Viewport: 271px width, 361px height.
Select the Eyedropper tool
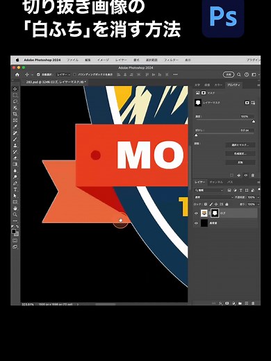point(15,126)
